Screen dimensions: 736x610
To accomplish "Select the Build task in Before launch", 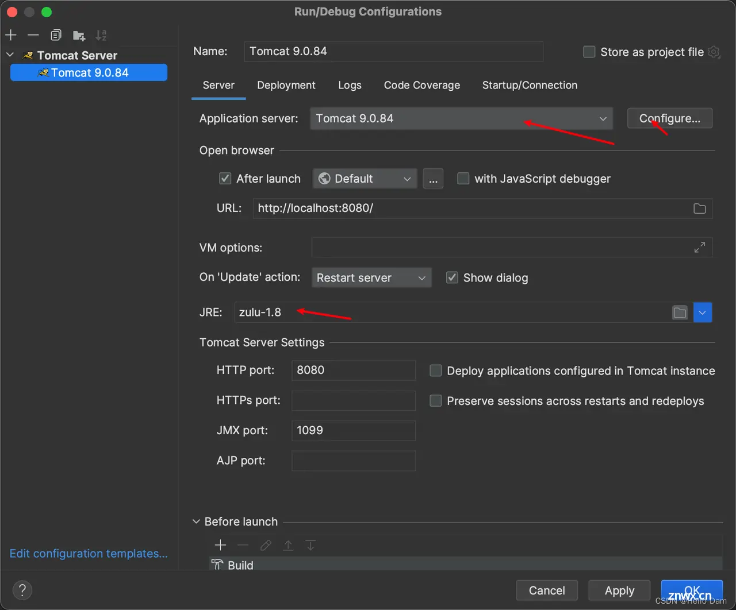I will click(466, 565).
